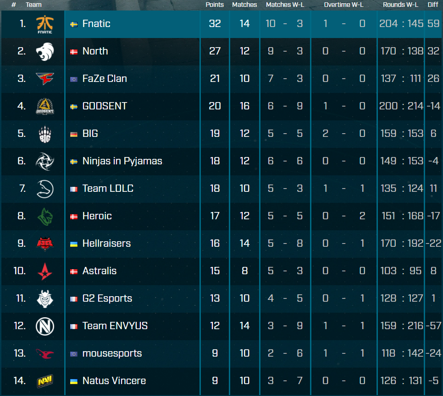This screenshot has height=396, width=443.
Task: Click the Swedish flag beside GODSENT
Action: [74, 107]
